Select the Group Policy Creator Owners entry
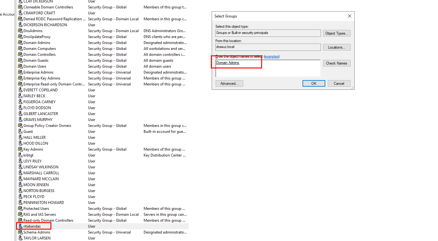438x241 pixels. [x=47, y=126]
